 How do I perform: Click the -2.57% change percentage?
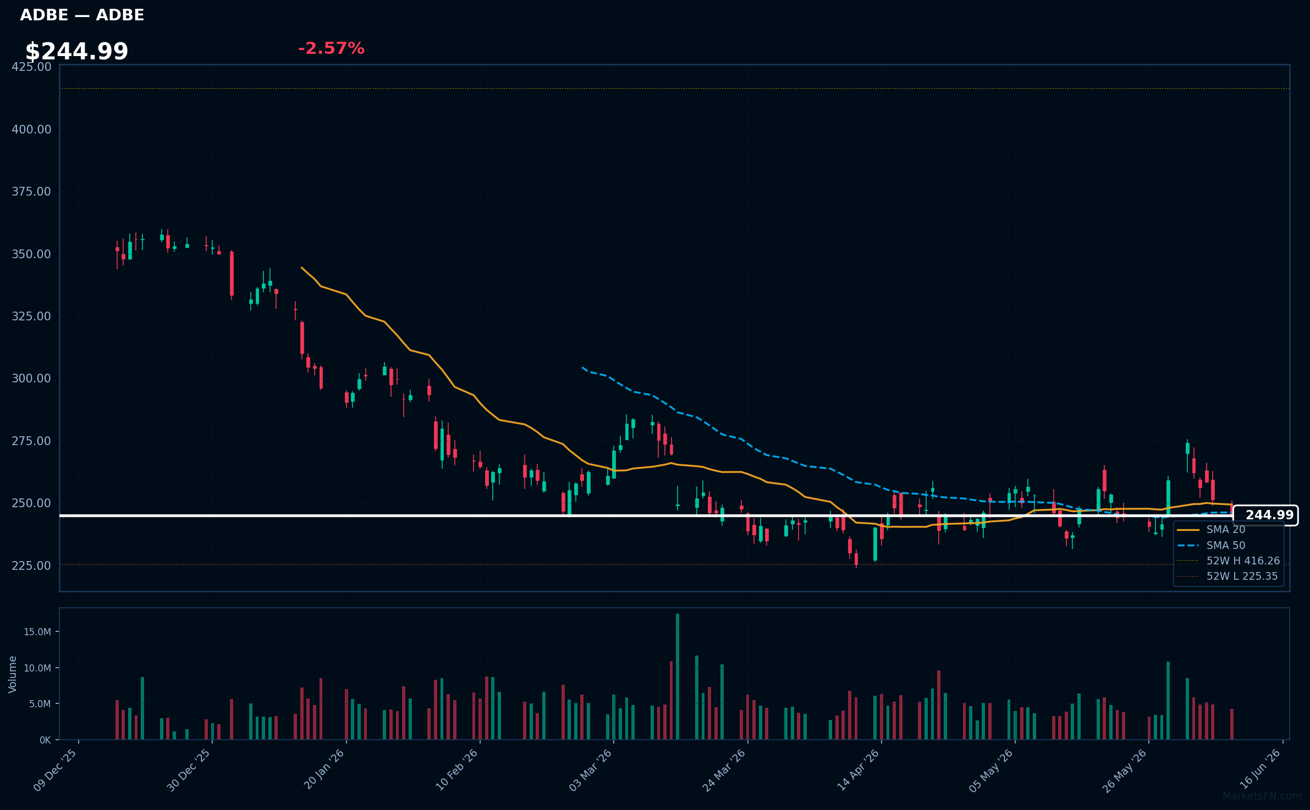tap(331, 49)
